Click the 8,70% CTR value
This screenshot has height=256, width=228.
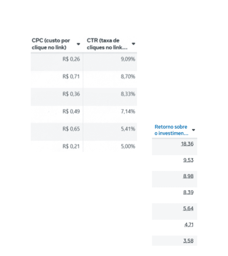click(x=128, y=77)
